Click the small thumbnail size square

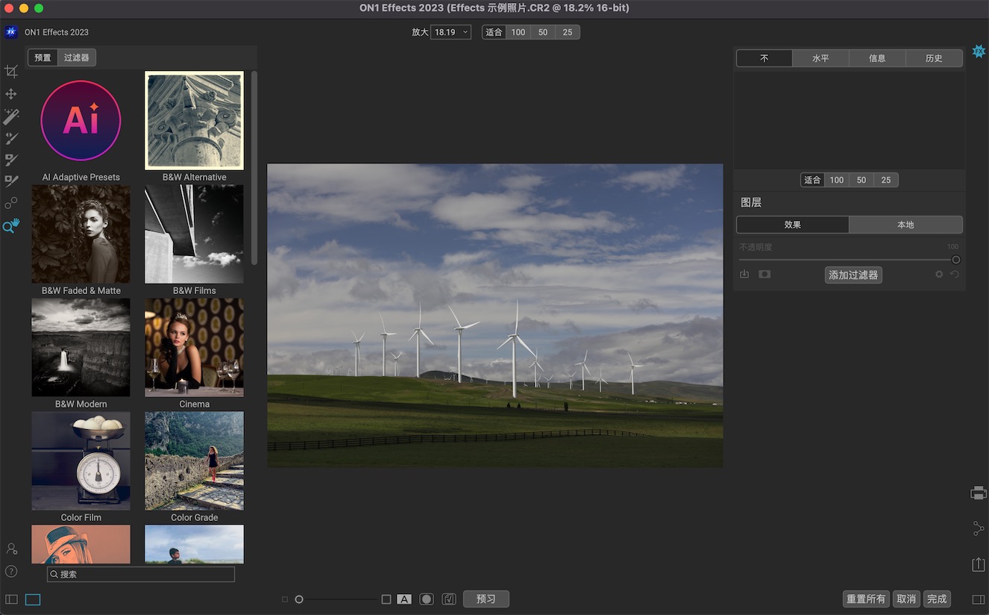[x=284, y=599]
